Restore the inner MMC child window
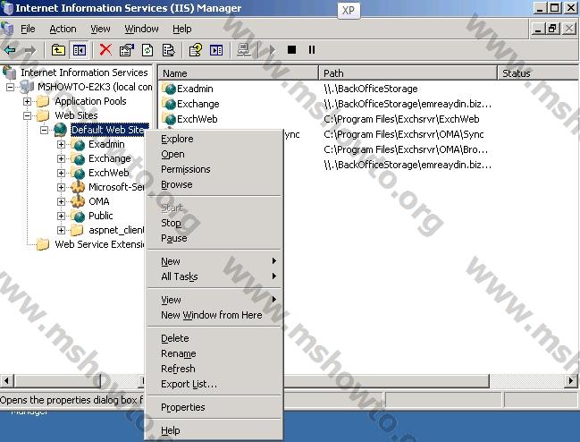 click(x=552, y=29)
